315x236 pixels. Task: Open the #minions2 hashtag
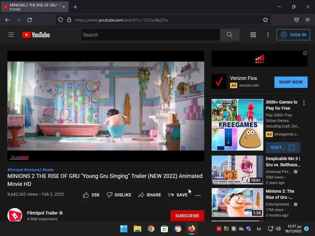click(33, 170)
